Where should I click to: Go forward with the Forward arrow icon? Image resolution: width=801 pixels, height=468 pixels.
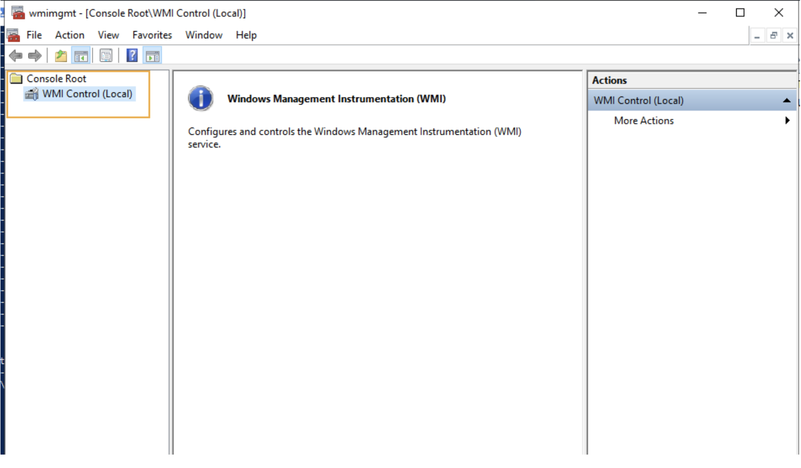tap(35, 56)
